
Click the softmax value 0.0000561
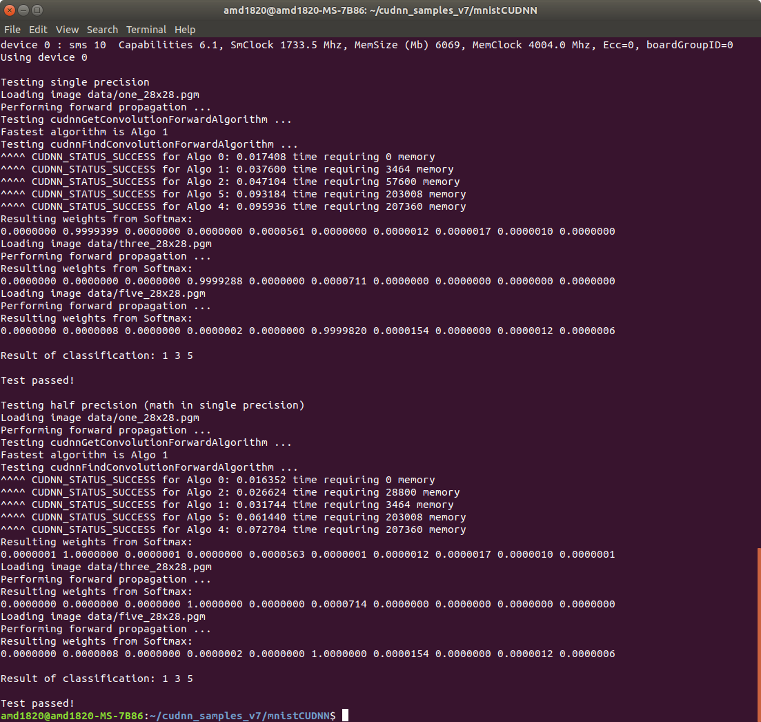(x=277, y=231)
